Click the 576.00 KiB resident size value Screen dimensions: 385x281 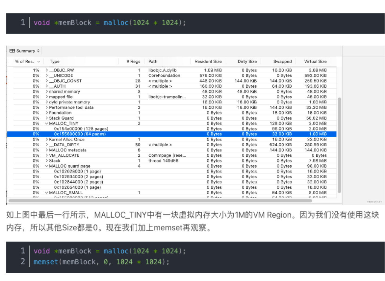210,76
